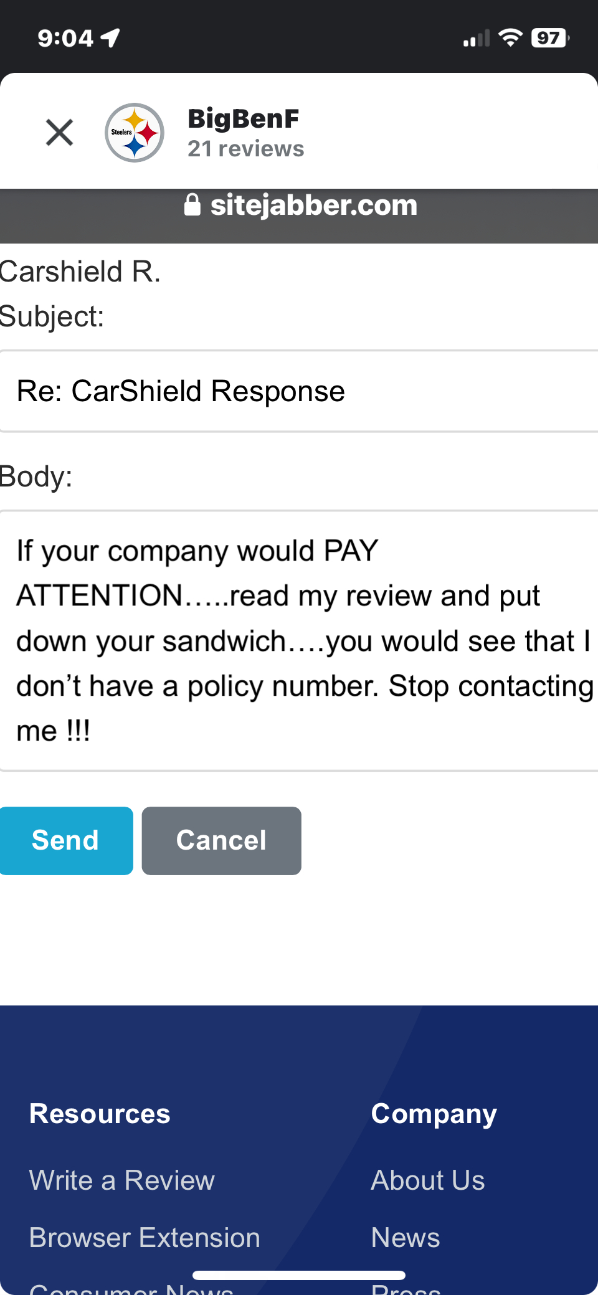Click inside the Subject input field

click(x=299, y=391)
